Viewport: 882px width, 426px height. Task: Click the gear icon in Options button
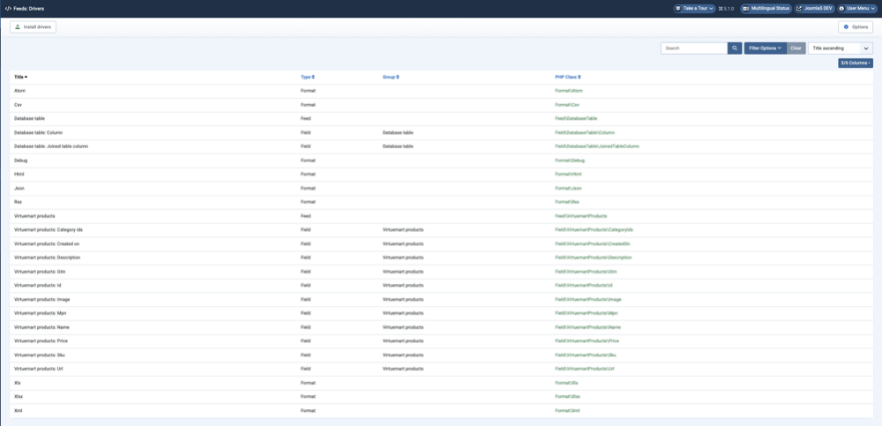point(845,27)
